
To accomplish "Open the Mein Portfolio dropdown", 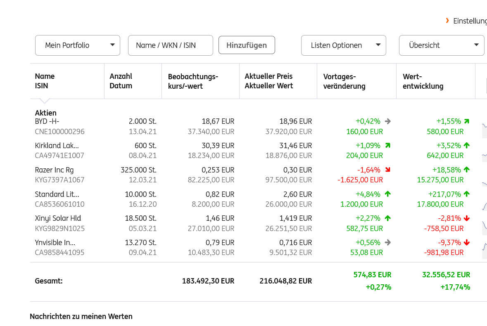I will point(78,45).
